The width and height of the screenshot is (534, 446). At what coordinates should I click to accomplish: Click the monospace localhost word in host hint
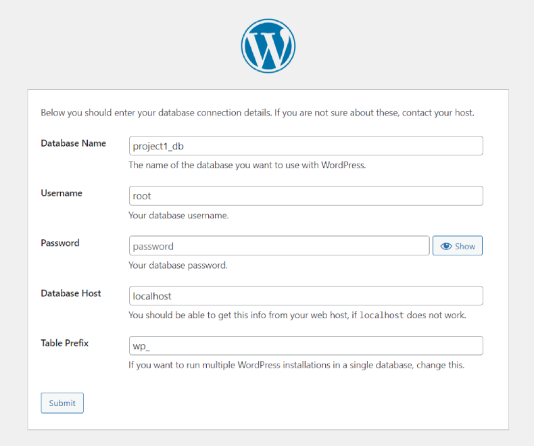(381, 316)
